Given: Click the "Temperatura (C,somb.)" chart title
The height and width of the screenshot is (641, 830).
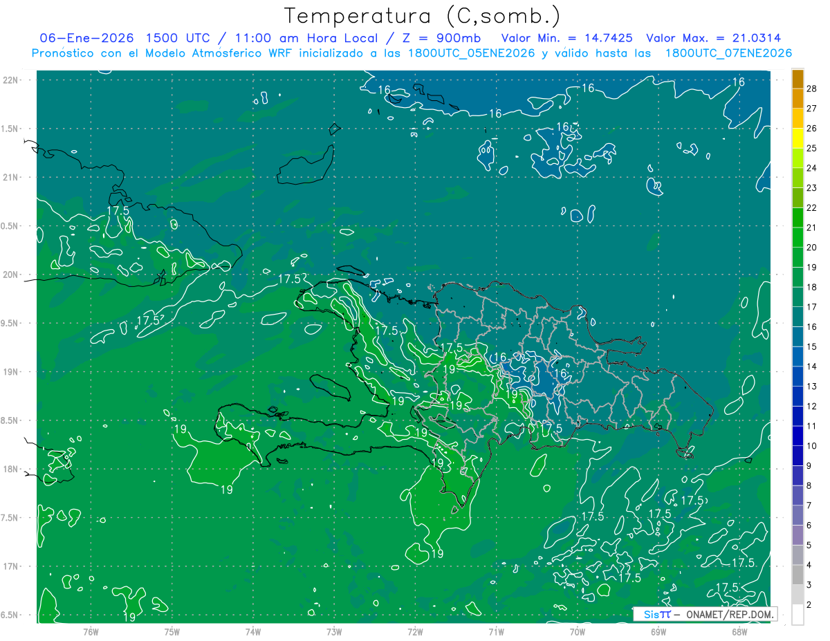Looking at the screenshot, I should point(423,16).
